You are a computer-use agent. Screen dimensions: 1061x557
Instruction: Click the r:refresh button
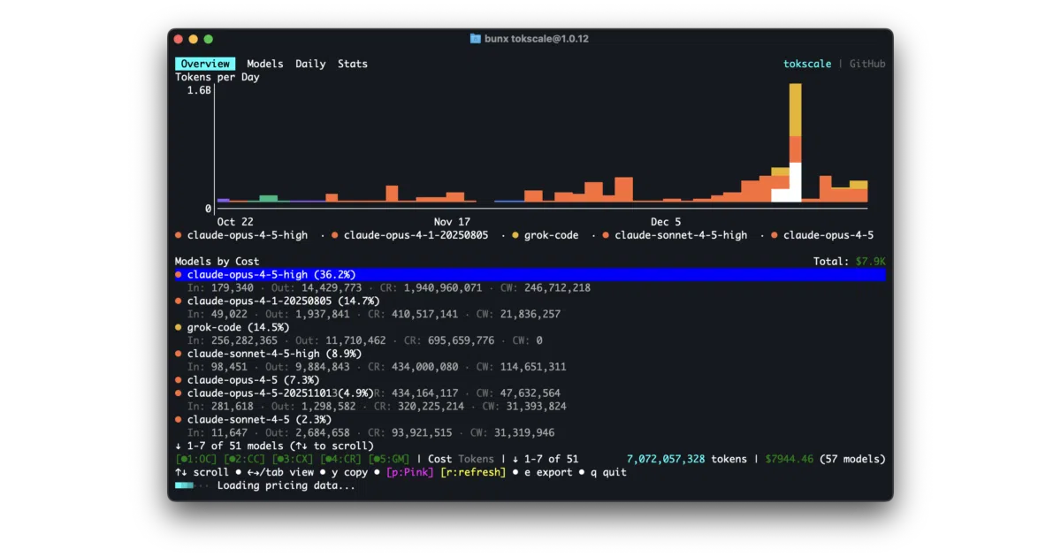coord(473,472)
